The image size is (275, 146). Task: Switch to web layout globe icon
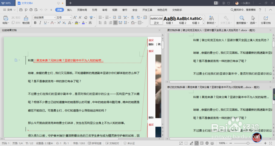(x=207, y=143)
